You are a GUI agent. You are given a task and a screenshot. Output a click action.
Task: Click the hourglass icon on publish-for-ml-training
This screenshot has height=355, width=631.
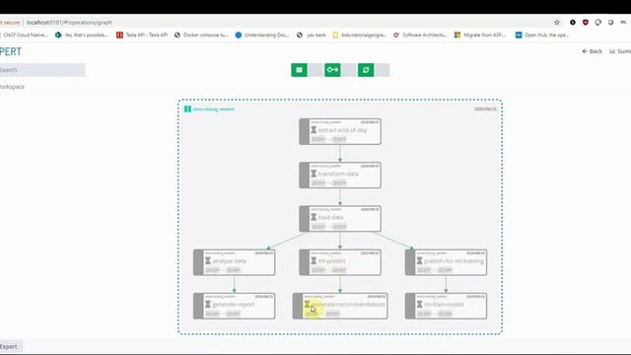pos(419,260)
